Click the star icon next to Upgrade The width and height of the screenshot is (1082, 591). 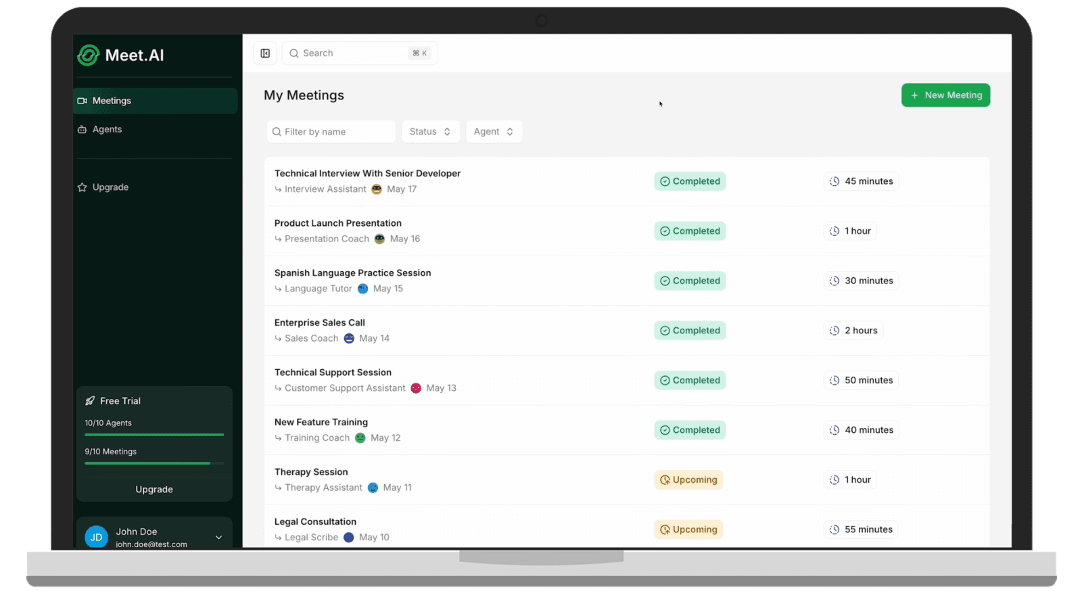[83, 187]
